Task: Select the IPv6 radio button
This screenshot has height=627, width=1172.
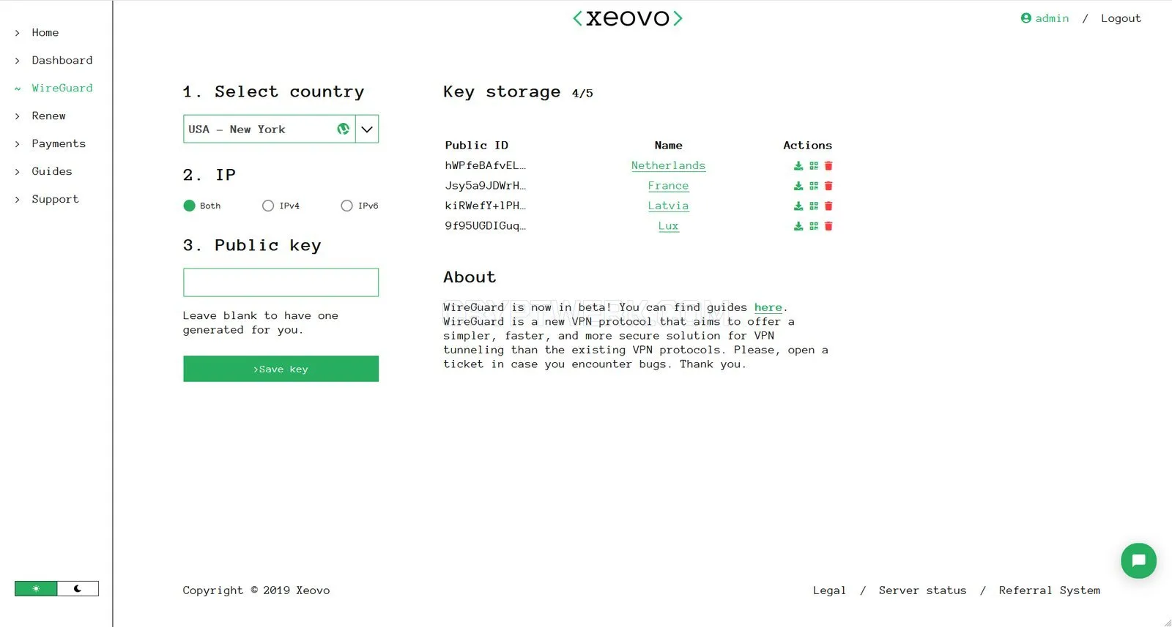Action: tap(346, 206)
